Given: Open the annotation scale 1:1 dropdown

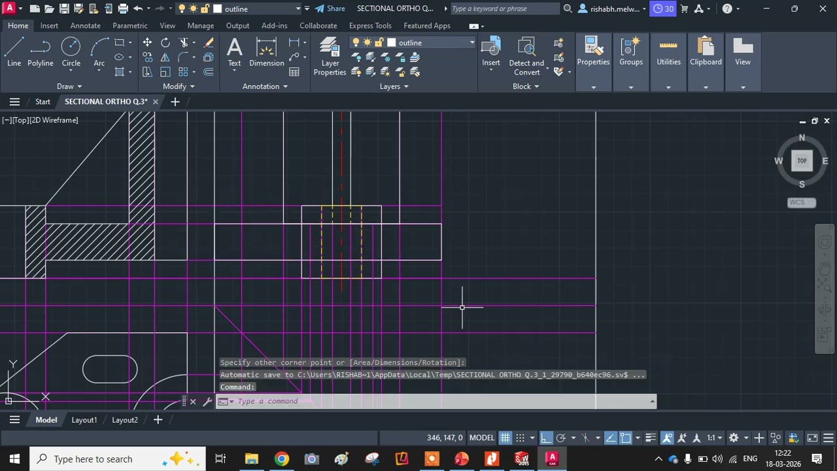Looking at the screenshot, I should tap(713, 438).
